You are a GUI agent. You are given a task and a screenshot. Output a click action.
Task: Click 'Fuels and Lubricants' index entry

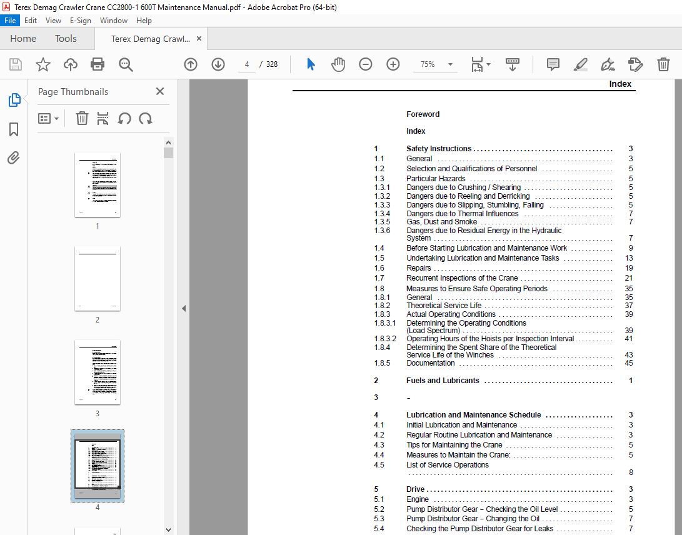pos(443,381)
